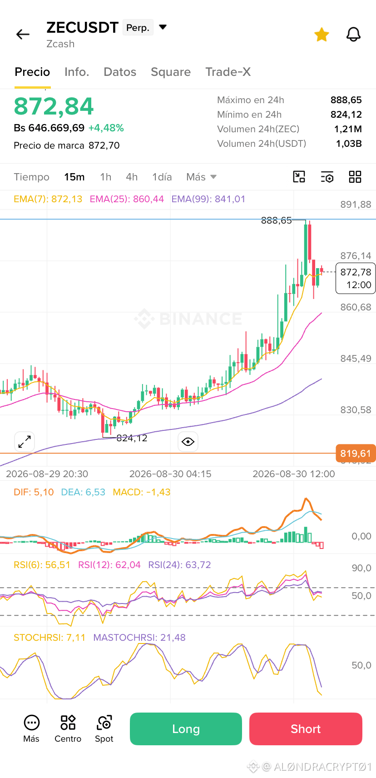Click the EMA(25): 860,44 label
This screenshot has width=376, height=778.
click(127, 199)
